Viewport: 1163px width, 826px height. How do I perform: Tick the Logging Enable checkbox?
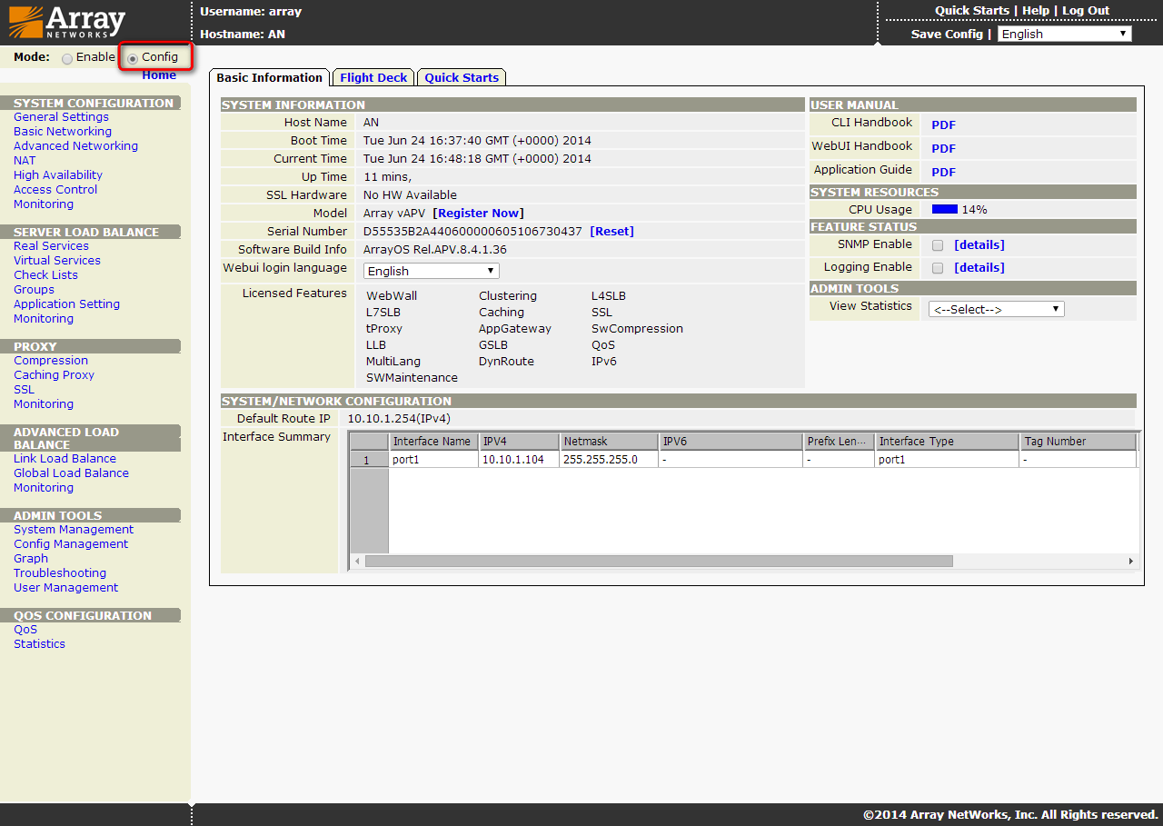(x=938, y=268)
